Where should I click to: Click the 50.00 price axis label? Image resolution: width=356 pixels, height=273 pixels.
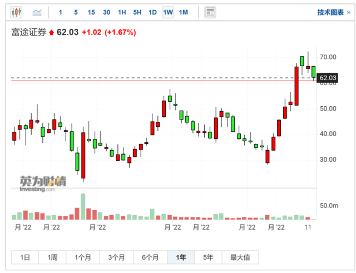[x=328, y=108]
